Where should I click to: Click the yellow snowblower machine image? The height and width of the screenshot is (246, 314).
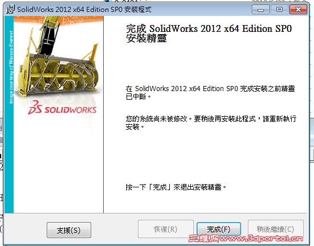(x=59, y=58)
